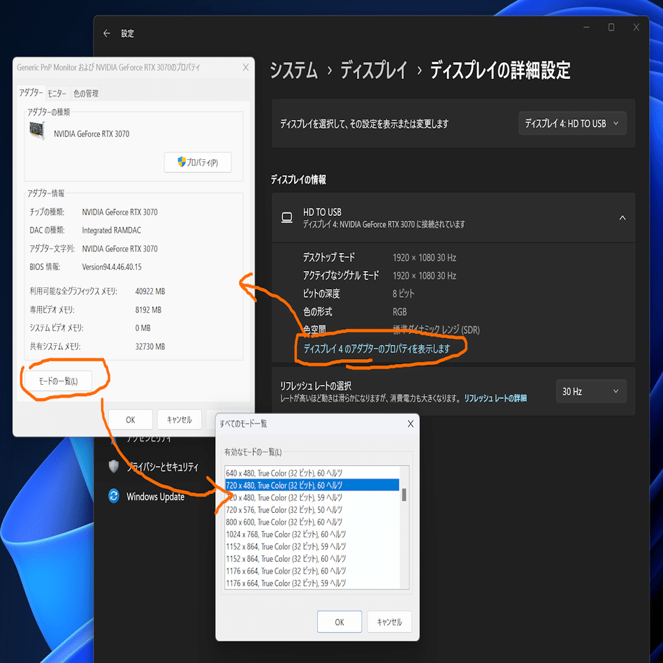Select the 1024 x 768, 60 ヘルツ mode
Screen dimensions: 663x663
(312, 534)
